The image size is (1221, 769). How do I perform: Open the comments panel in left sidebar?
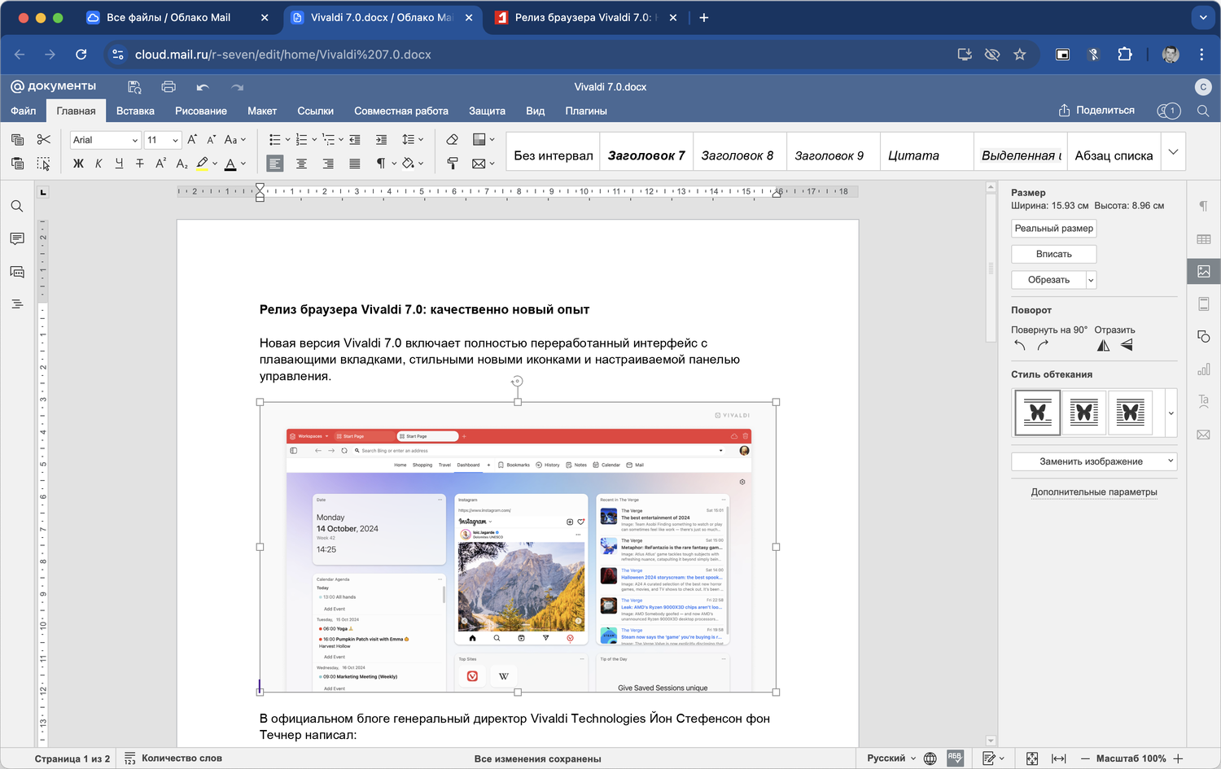[17, 238]
